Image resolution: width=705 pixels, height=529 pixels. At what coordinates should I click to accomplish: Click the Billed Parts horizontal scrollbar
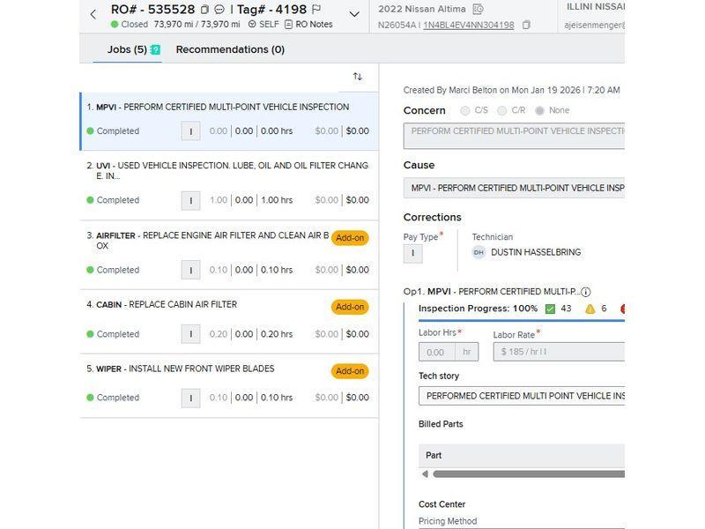524,474
